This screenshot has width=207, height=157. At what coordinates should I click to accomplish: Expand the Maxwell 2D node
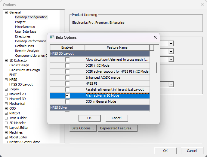(x=6, y=94)
